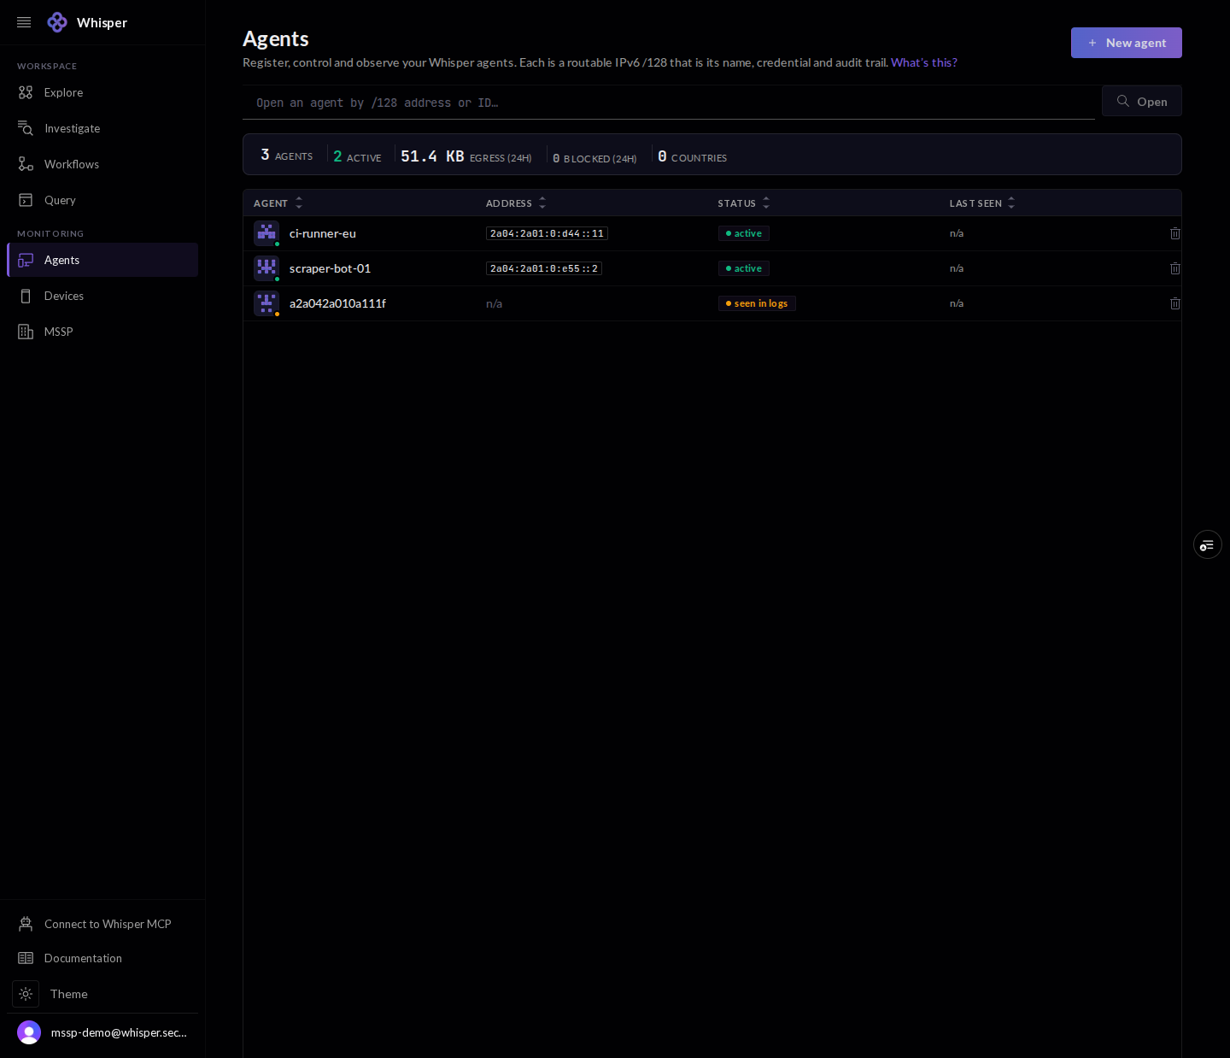Image resolution: width=1230 pixels, height=1058 pixels.
Task: Delete scraper-bot-01 using its trash icon
Action: pyautogui.click(x=1175, y=268)
